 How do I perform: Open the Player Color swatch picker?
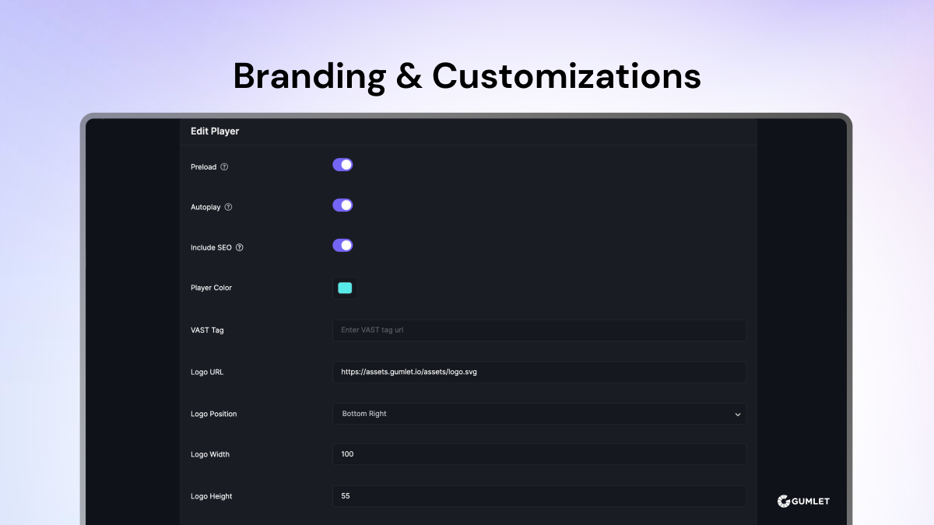345,288
